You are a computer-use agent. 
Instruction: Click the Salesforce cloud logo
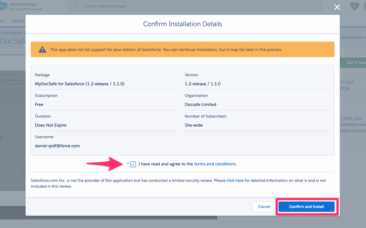3,6
